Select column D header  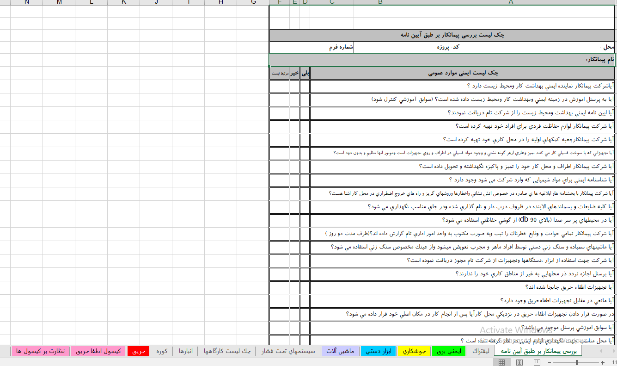[305, 2]
